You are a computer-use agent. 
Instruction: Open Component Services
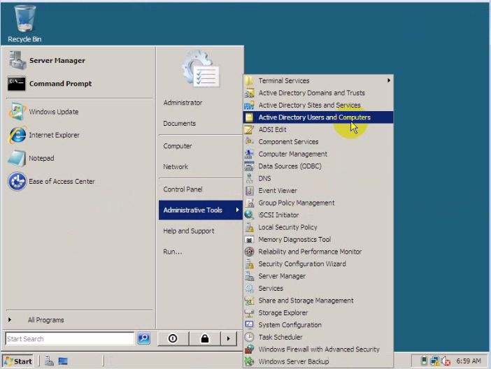[318, 142]
